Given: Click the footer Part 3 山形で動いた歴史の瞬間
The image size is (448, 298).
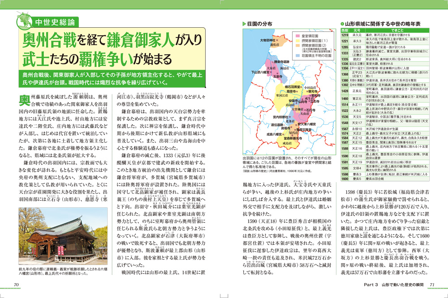Looking at the screenshot, I should point(393,285).
